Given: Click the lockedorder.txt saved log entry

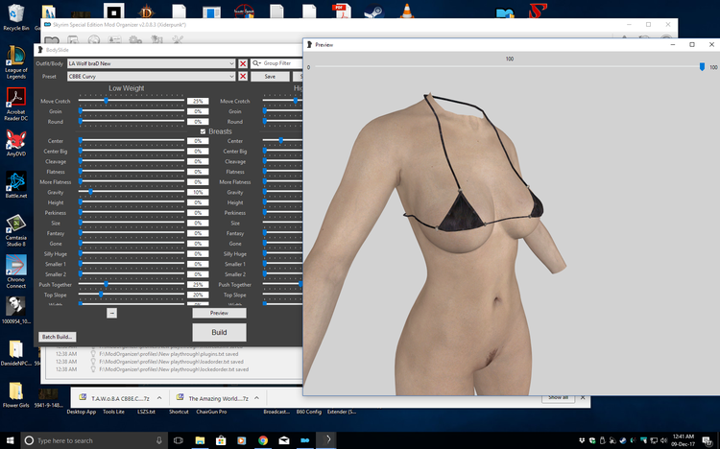Looking at the screenshot, I should (x=174, y=369).
